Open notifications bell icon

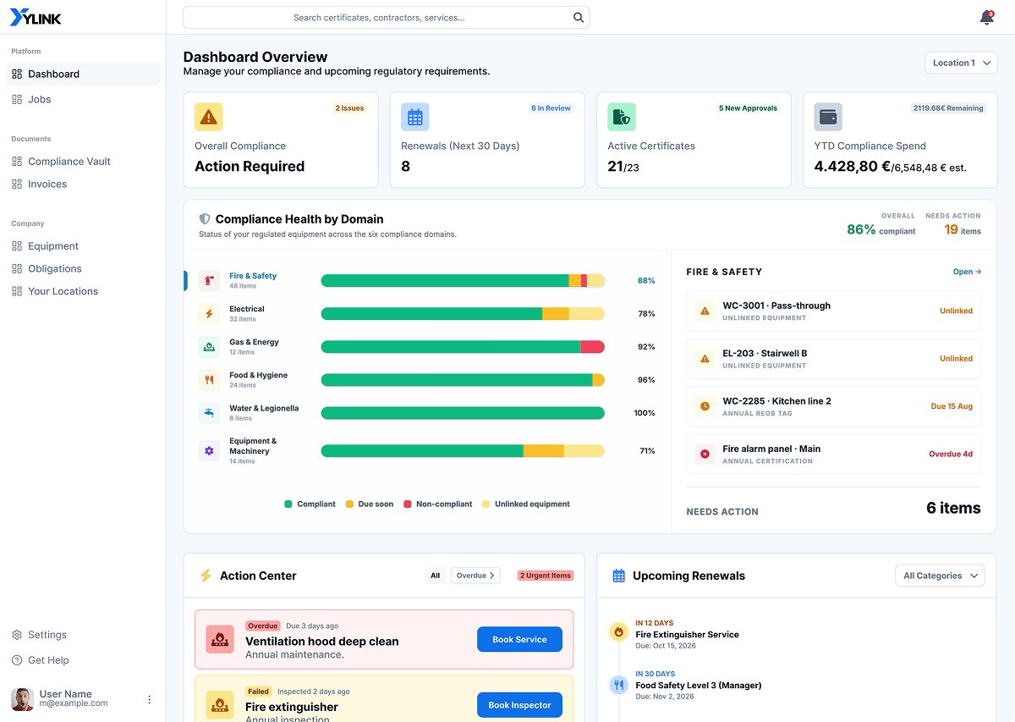tap(986, 18)
